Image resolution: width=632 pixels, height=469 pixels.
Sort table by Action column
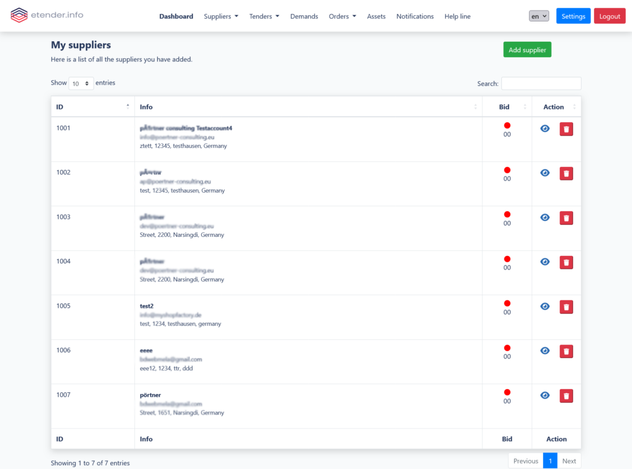(x=557, y=107)
